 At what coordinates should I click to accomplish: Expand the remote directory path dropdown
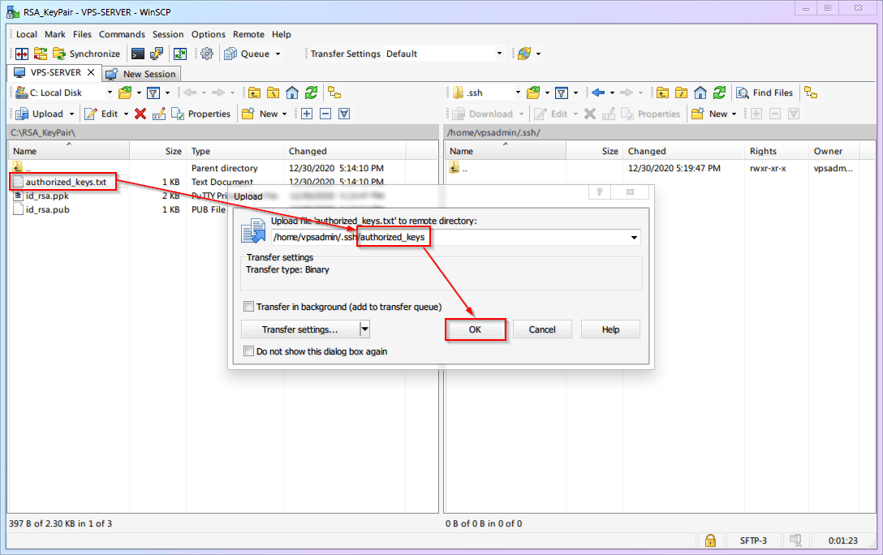(x=633, y=238)
